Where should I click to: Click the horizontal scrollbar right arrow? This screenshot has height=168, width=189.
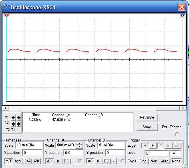(x=183, y=108)
